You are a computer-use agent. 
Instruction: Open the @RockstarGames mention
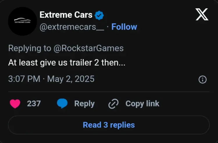click(x=88, y=48)
